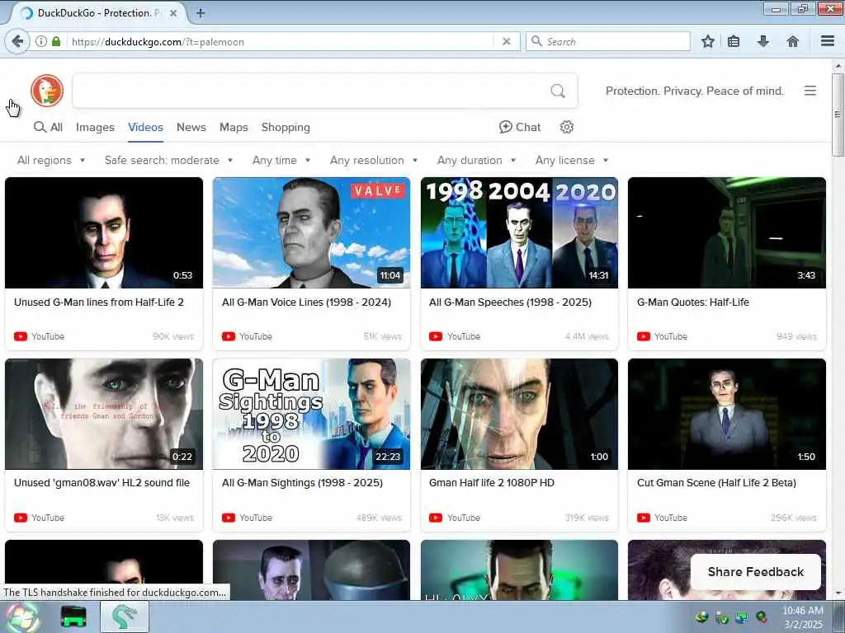Click the scrollbar down arrow
The image size is (845, 633).
coord(838,593)
